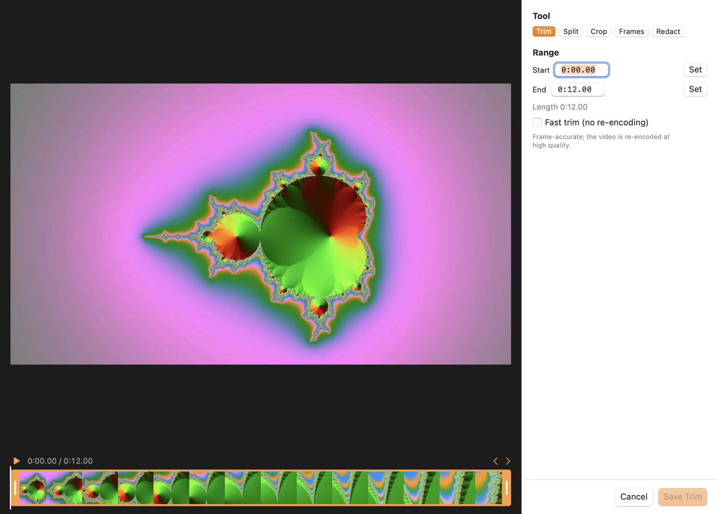The height and width of the screenshot is (514, 718).
Task: Set End to the current position
Action: (x=695, y=89)
